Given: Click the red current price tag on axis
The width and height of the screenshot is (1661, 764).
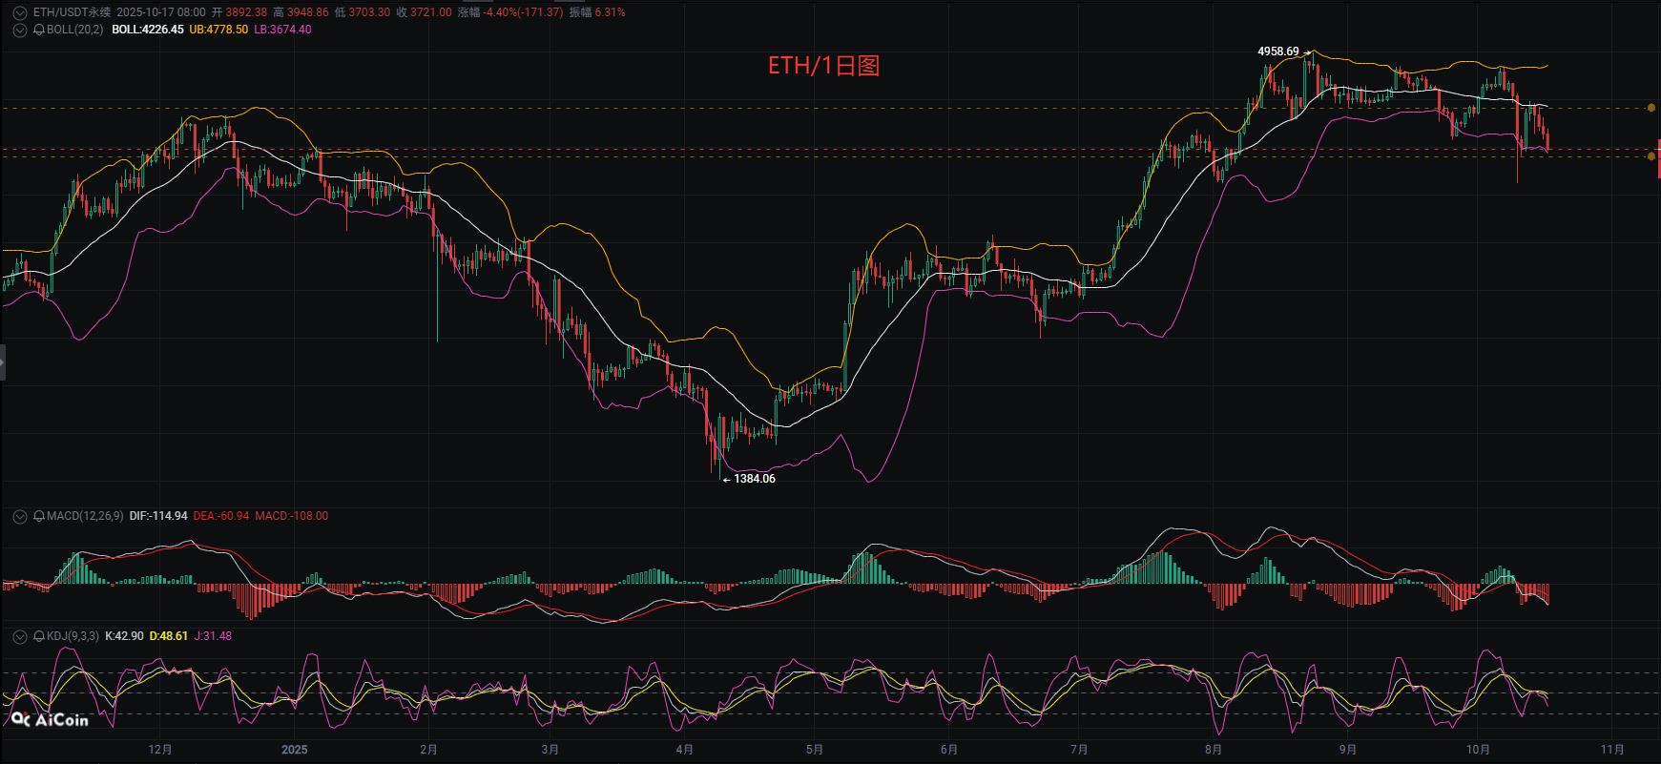Looking at the screenshot, I should pos(1658,157).
